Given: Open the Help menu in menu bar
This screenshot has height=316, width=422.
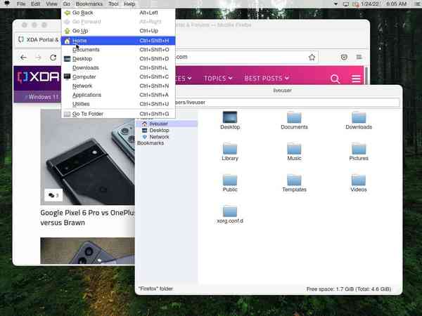Looking at the screenshot, I should point(129,4).
